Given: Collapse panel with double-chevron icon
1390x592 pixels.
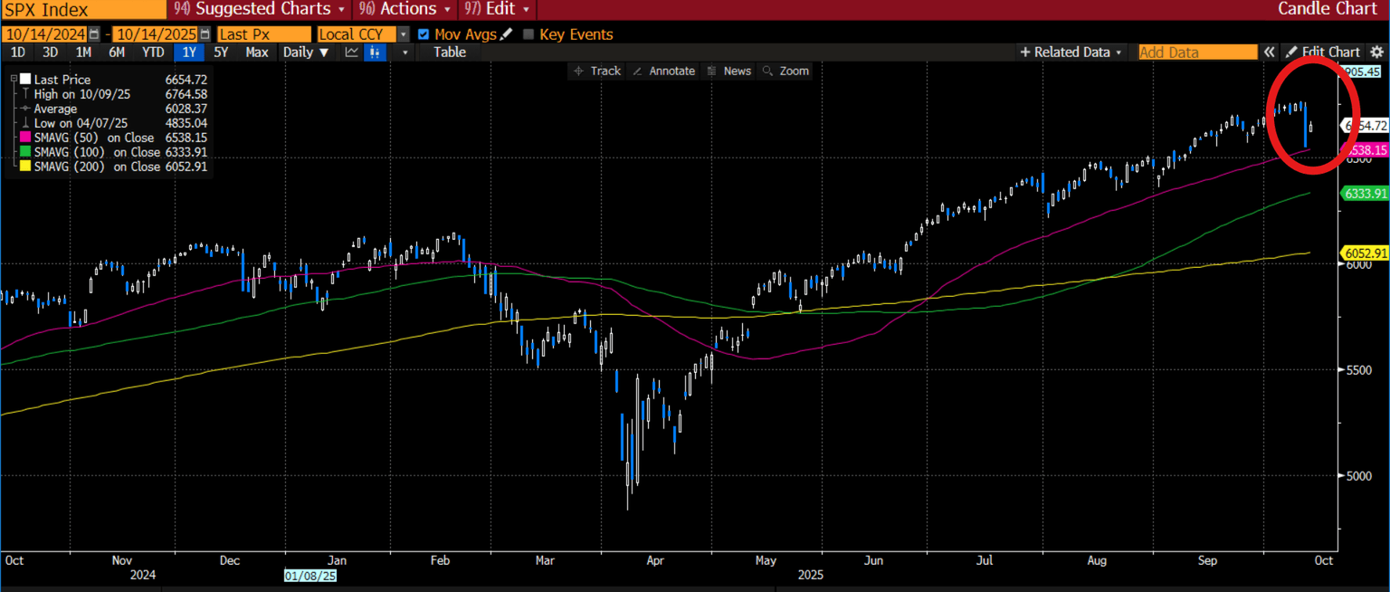Looking at the screenshot, I should [x=1270, y=53].
